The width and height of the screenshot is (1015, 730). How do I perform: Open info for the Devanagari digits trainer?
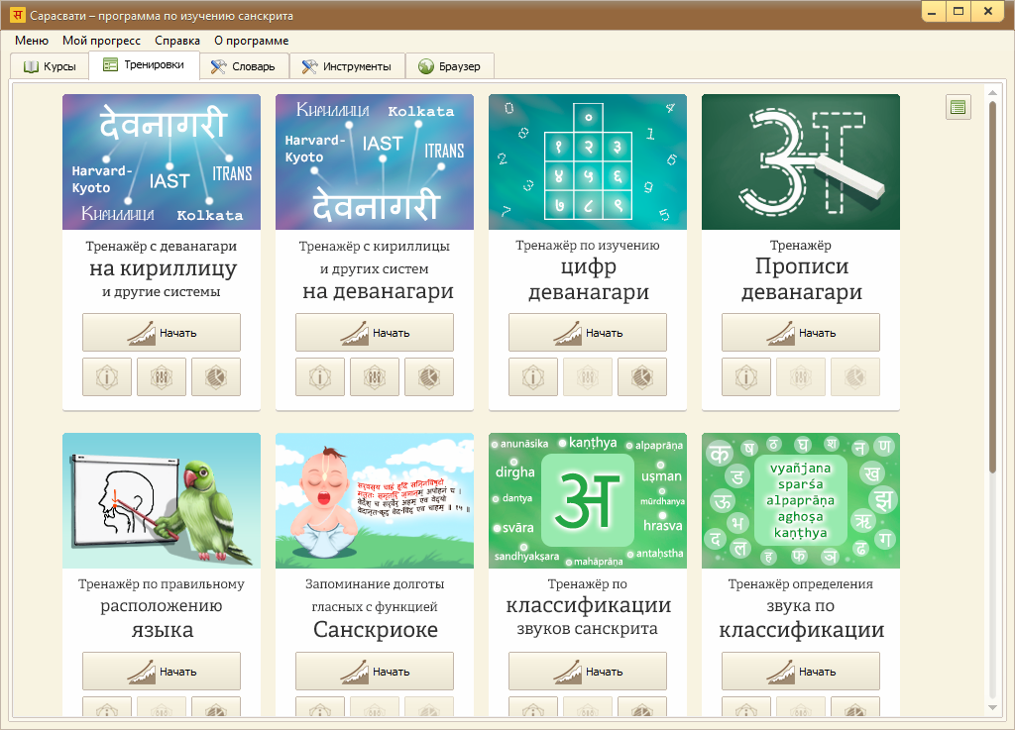point(533,377)
